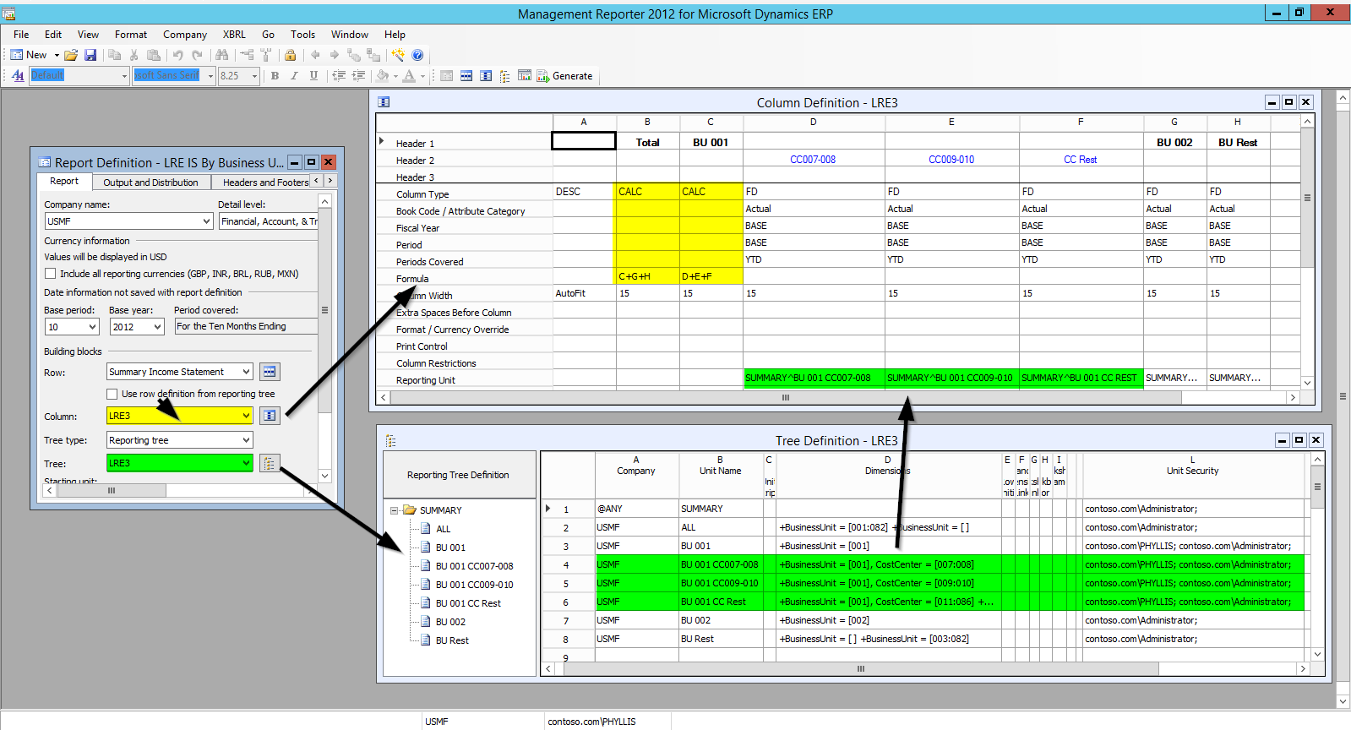Open the Base year dropdown
The height and width of the screenshot is (730, 1351).
(157, 327)
